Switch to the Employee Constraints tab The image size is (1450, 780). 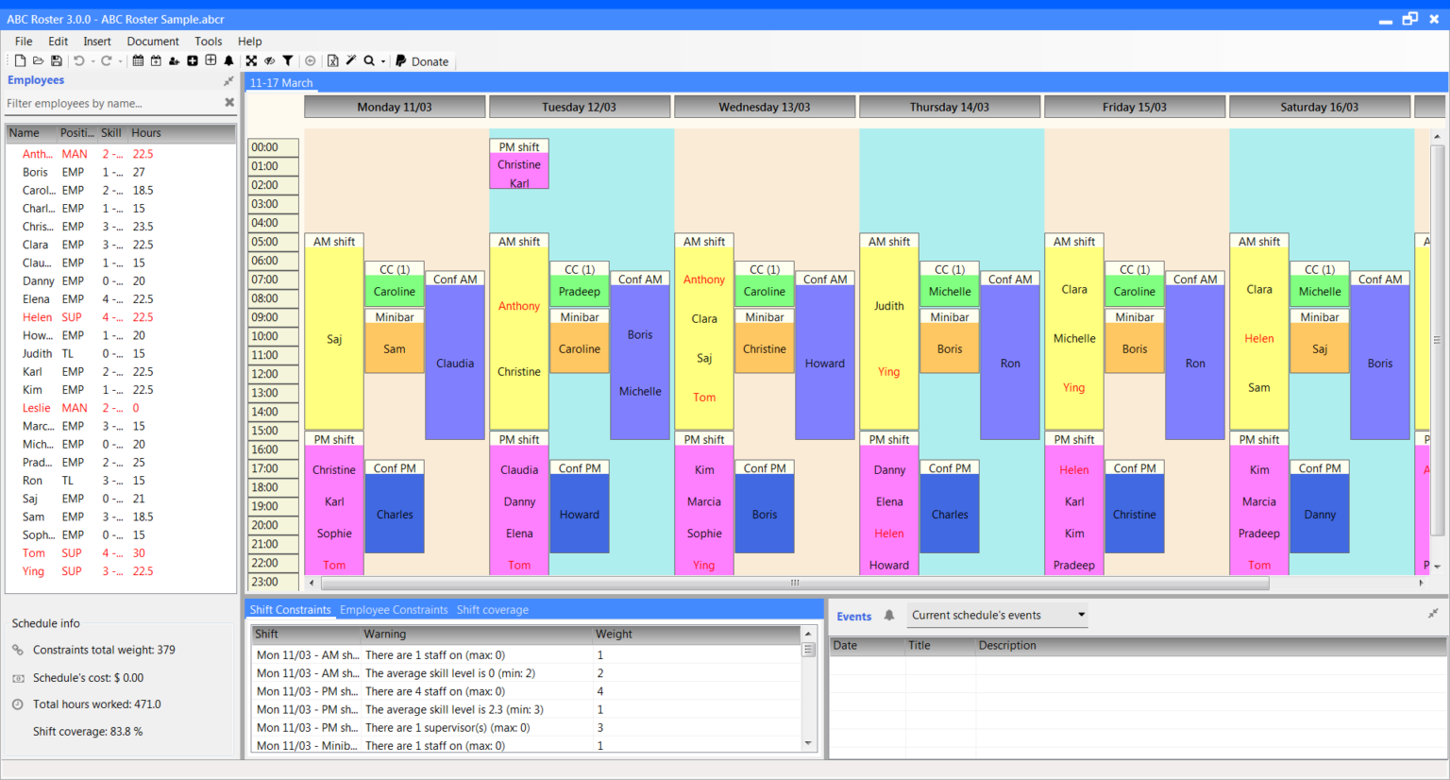[394, 609]
